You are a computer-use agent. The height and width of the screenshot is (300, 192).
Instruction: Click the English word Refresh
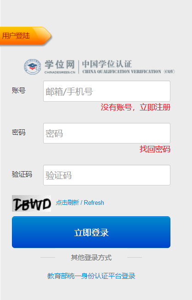tap(94, 202)
